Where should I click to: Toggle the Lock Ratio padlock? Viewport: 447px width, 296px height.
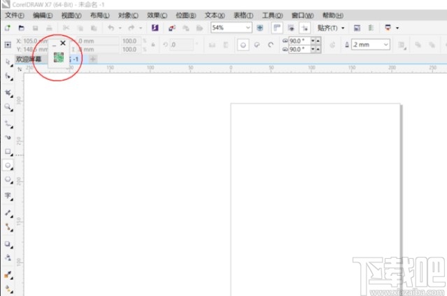(x=153, y=45)
